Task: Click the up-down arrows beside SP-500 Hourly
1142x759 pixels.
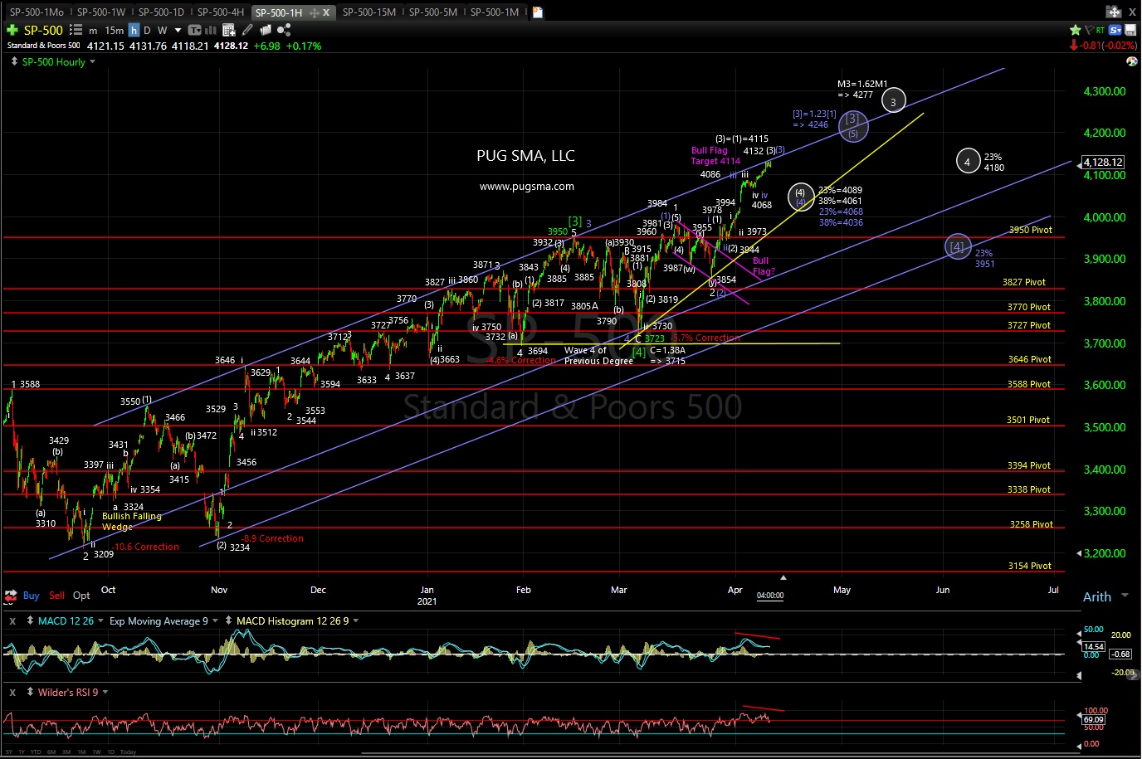Action: (12, 62)
